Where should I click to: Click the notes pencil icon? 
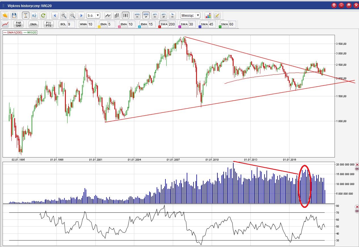217,15
